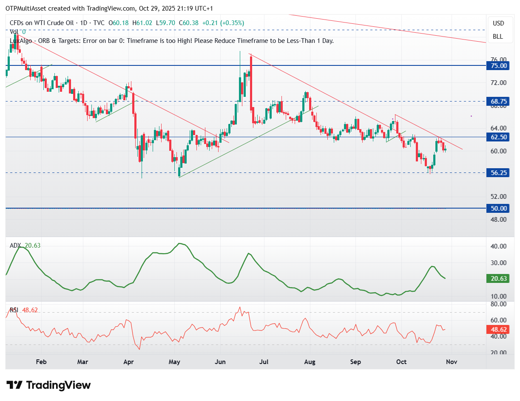The width and height of the screenshot is (520, 401).
Task: Click the RSI indicator legend title
Action: tap(14, 310)
